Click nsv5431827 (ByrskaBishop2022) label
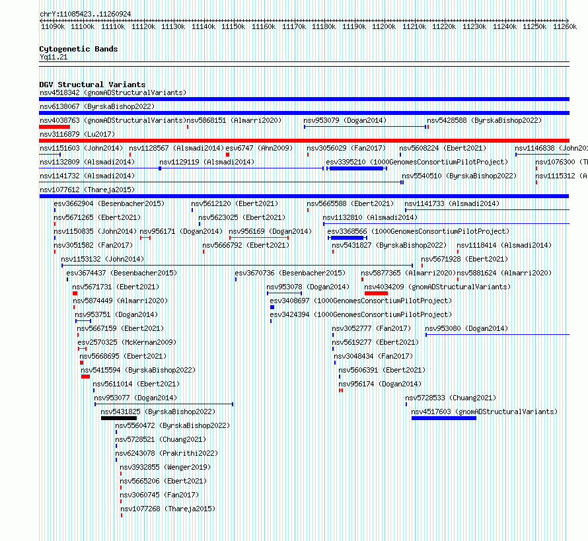The image size is (588, 541). click(389, 245)
